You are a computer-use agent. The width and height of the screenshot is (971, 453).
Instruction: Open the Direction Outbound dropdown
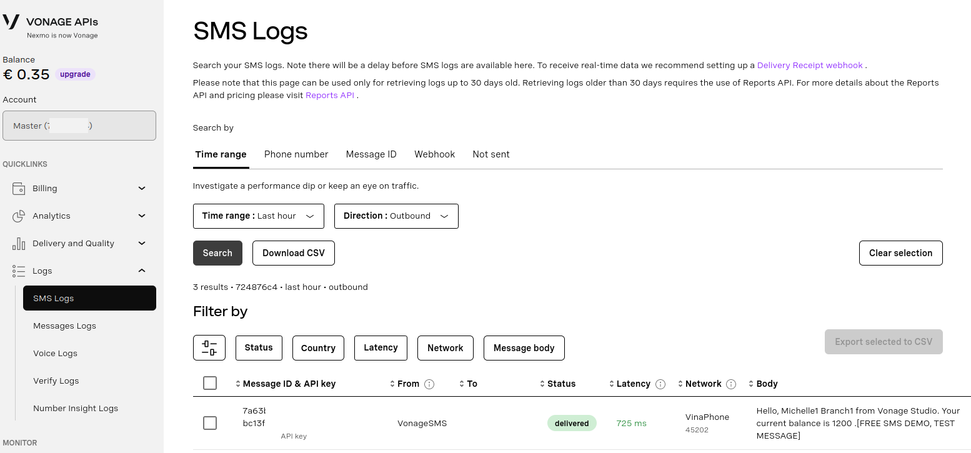(396, 216)
